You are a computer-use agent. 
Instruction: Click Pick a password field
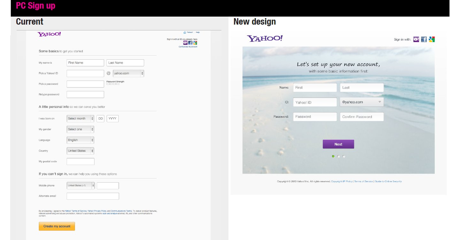click(x=85, y=84)
